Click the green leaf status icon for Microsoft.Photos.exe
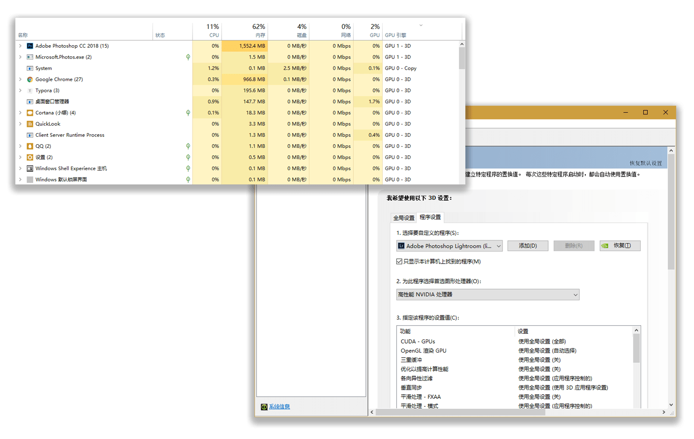Screen dimensions: 694x439 tap(188, 57)
